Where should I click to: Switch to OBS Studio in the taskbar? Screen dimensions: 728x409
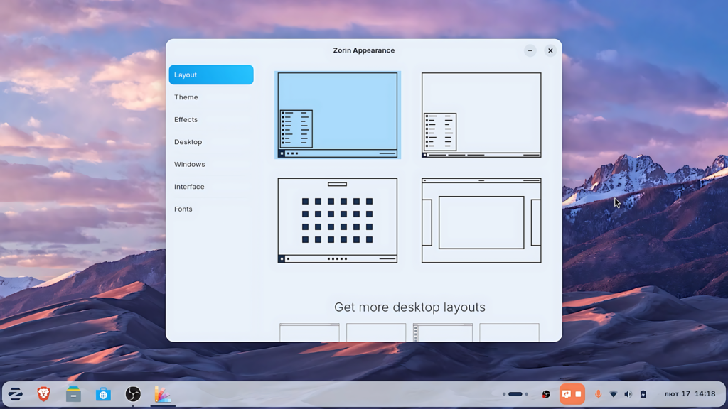coord(133,394)
